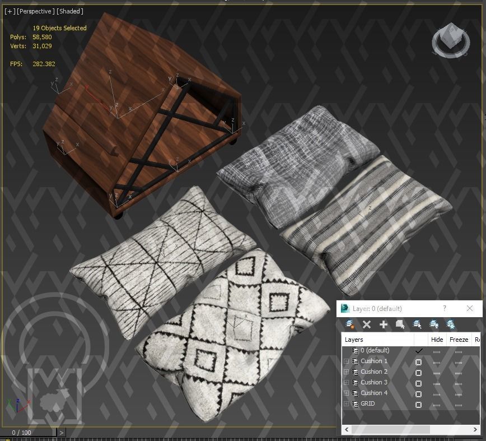
Task: Click the Freeze/Unfreeze All Layers snowflake icon
Action: pyautogui.click(x=450, y=324)
